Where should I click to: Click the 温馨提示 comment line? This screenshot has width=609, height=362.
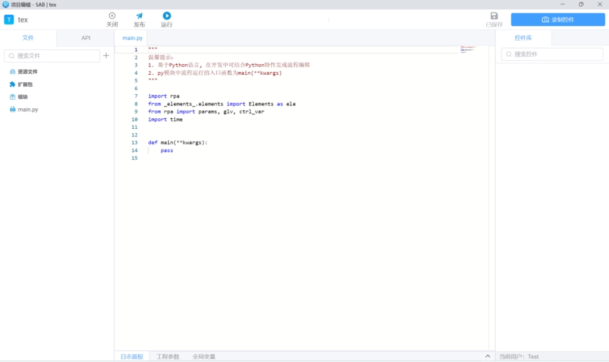tap(160, 57)
